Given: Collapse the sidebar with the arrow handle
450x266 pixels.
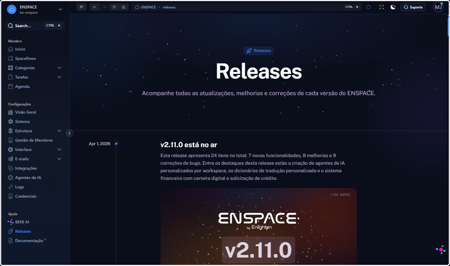Looking at the screenshot, I should [x=69, y=133].
